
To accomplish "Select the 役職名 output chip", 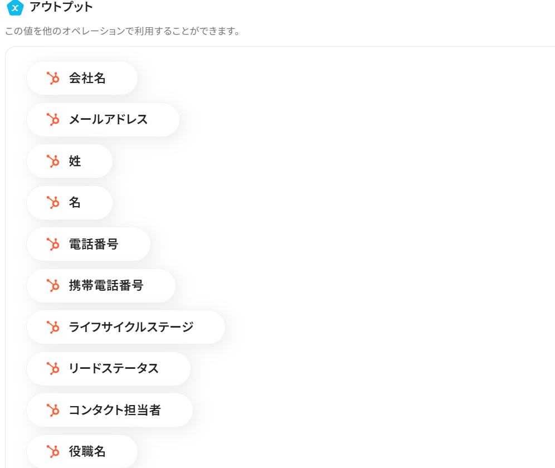I will [87, 451].
